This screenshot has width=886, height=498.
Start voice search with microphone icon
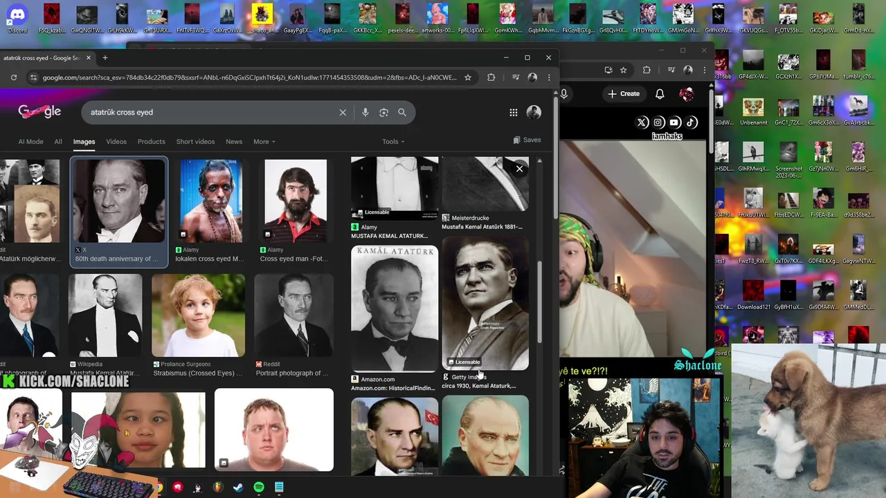(x=365, y=112)
